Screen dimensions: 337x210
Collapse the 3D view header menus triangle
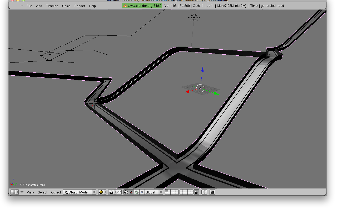coord(22,192)
